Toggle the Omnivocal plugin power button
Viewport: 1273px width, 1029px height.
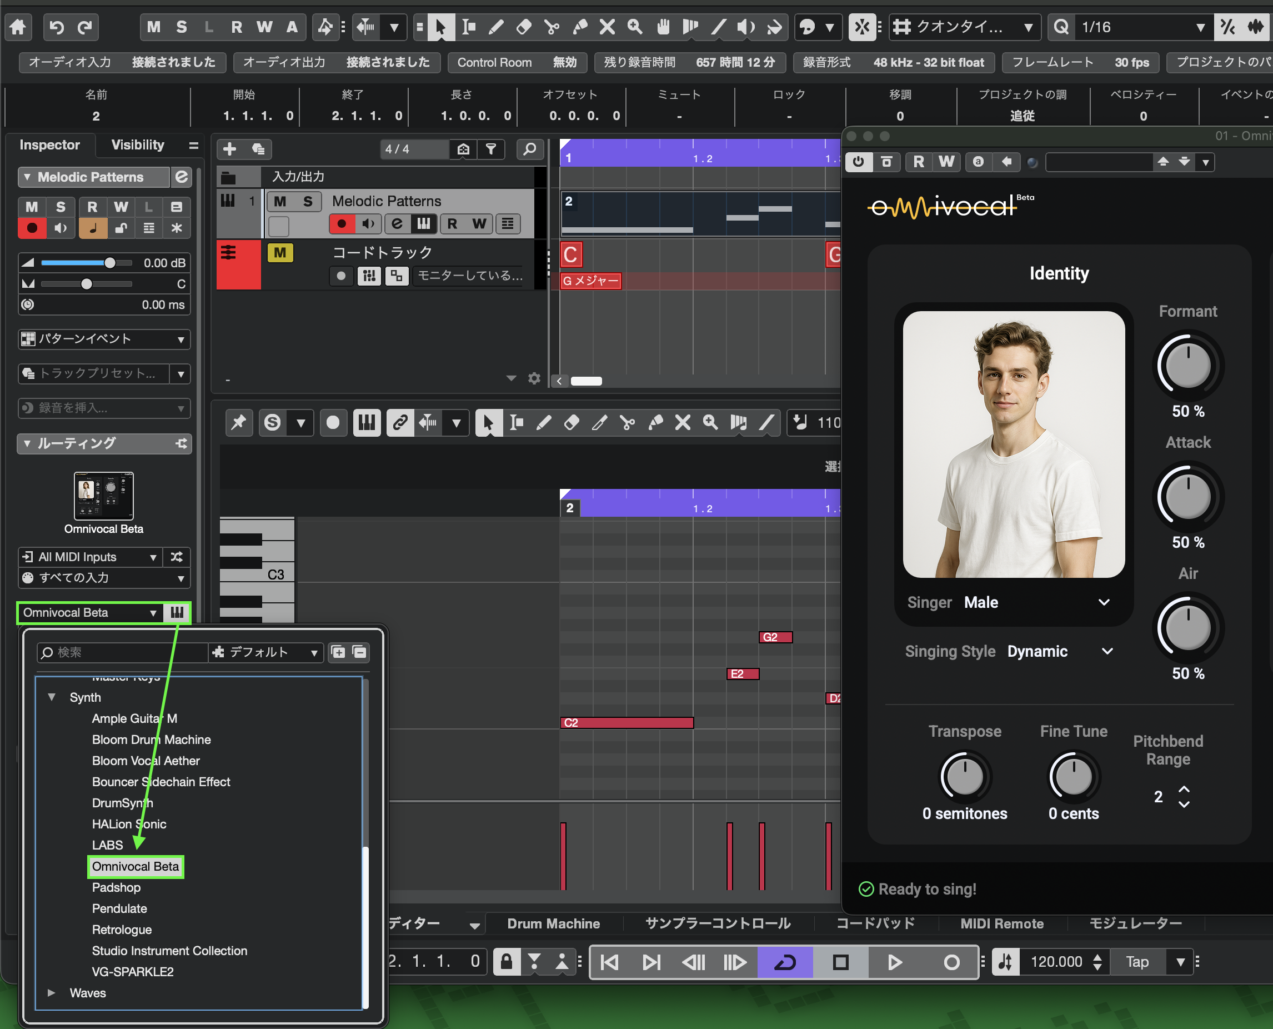pyautogui.click(x=858, y=162)
